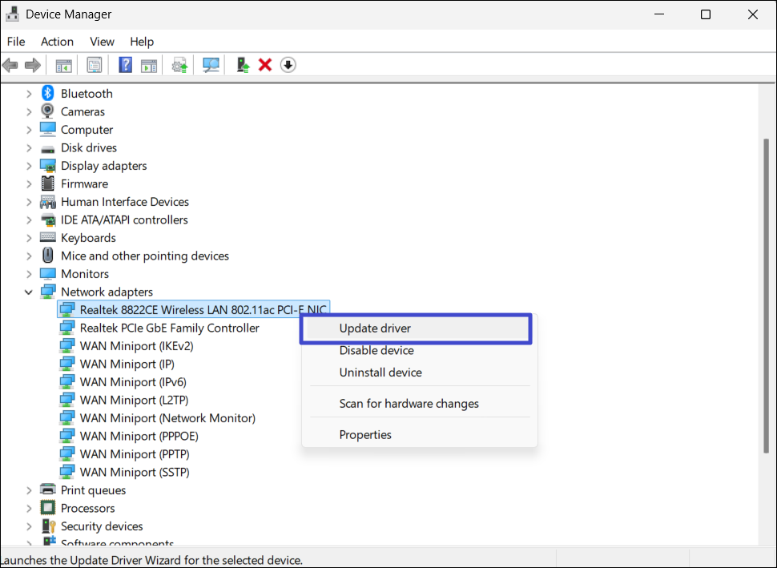The width and height of the screenshot is (777, 568).
Task: Click Scan for hardware changes toolbar icon
Action: coord(211,65)
